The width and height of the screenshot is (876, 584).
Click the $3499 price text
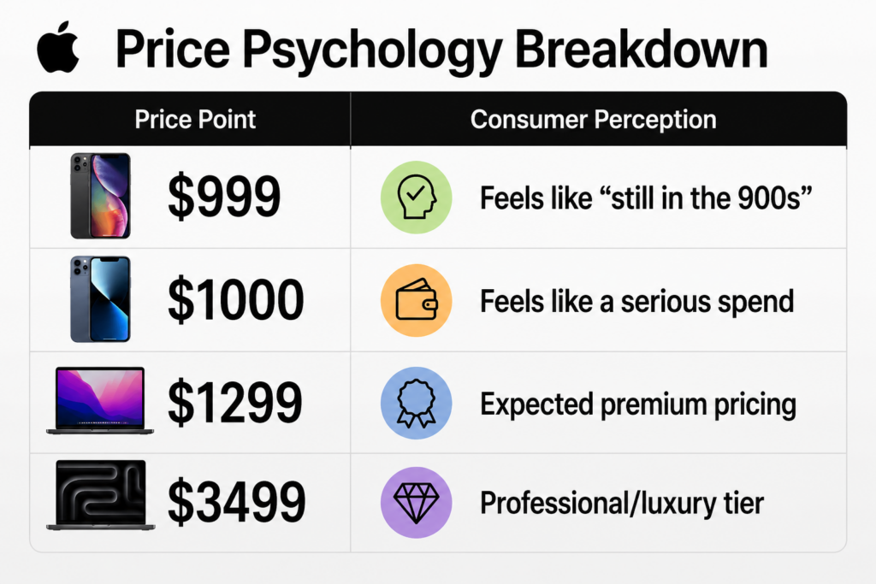click(x=236, y=501)
